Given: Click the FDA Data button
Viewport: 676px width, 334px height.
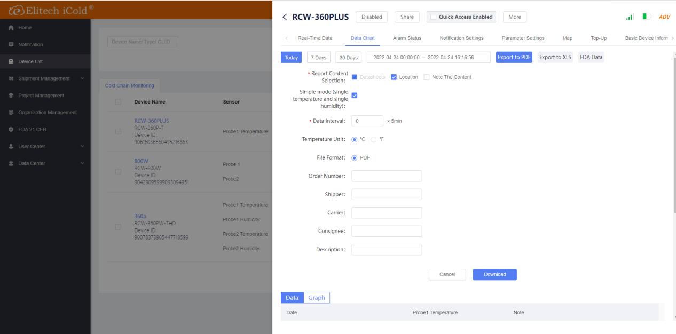Looking at the screenshot, I should (x=591, y=58).
